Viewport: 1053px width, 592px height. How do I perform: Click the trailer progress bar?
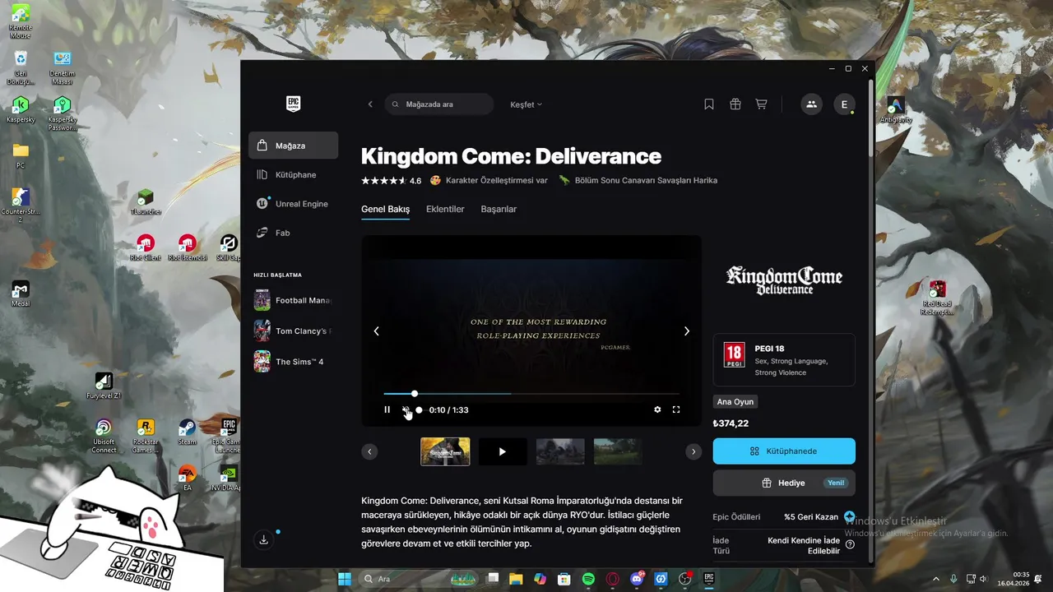pyautogui.click(x=531, y=394)
